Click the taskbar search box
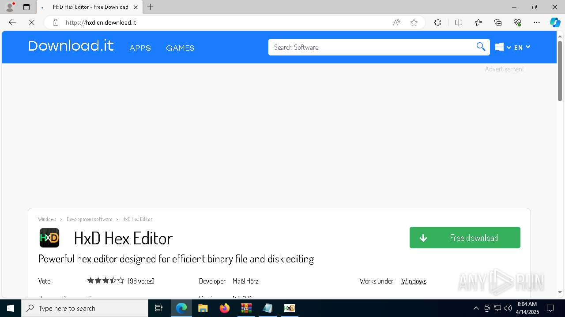This screenshot has width=565, height=317. (x=85, y=308)
